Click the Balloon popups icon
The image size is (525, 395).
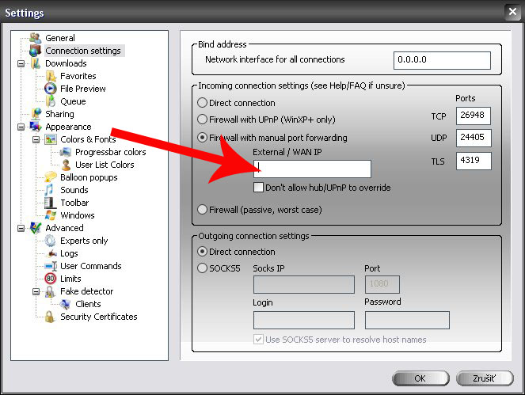coord(51,177)
